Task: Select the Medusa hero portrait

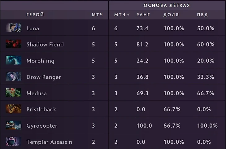Action: (x=13, y=93)
